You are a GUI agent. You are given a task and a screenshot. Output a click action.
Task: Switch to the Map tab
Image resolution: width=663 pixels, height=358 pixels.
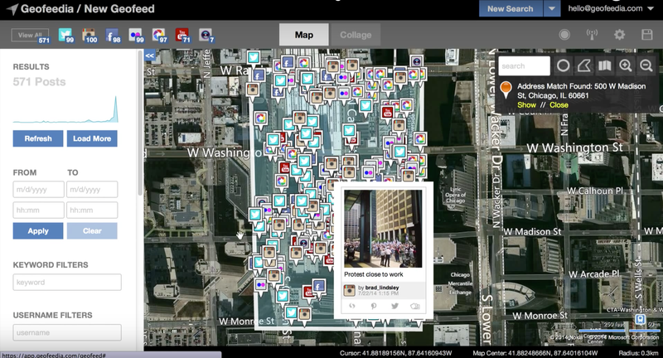(x=304, y=35)
